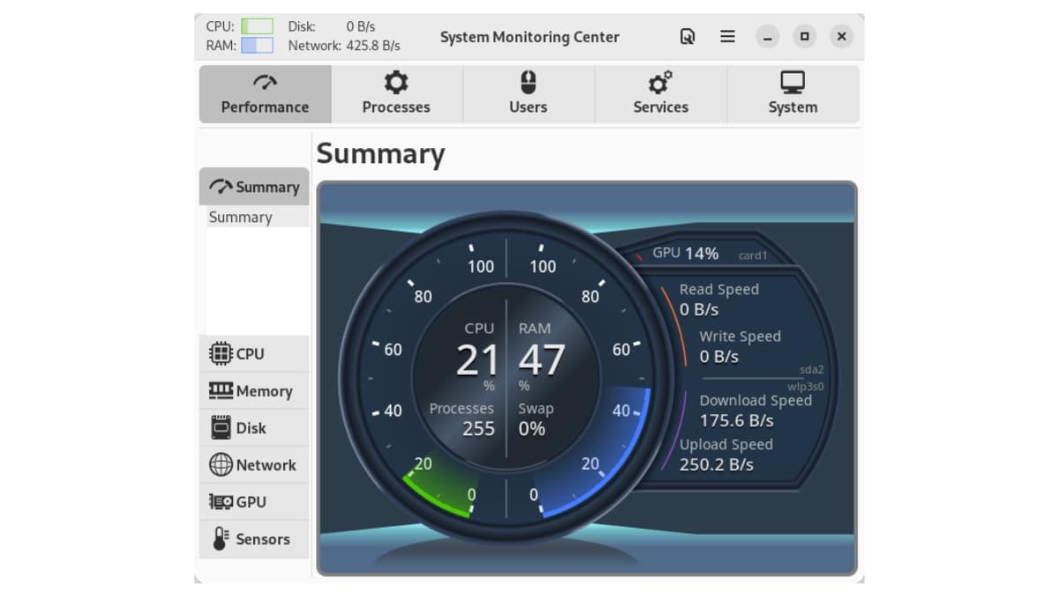Go to the Services tab
The image size is (1059, 595).
pyautogui.click(x=660, y=93)
